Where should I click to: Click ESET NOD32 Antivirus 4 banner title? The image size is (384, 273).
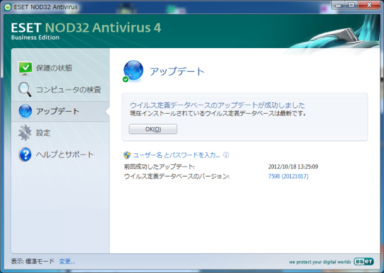(x=86, y=28)
